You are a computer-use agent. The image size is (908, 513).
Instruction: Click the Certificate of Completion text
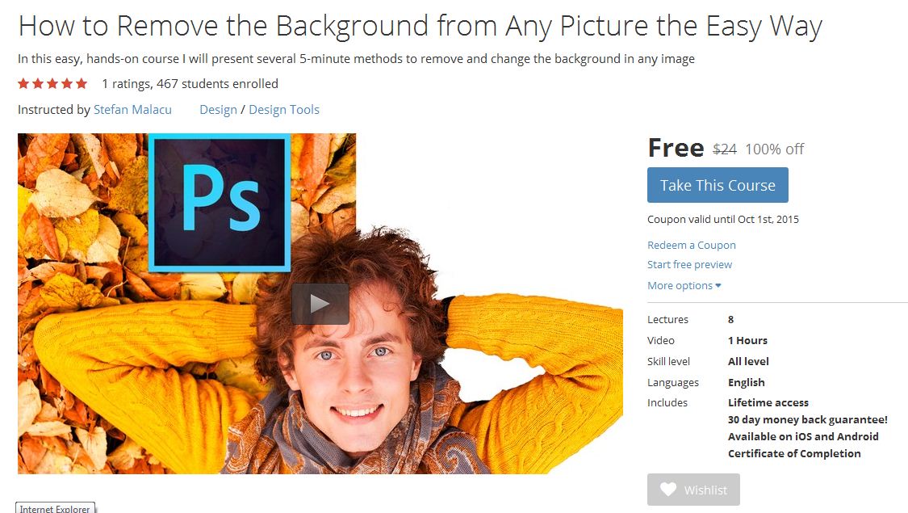point(794,453)
